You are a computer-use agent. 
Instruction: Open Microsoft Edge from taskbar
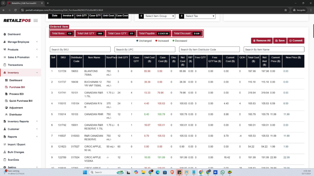coord(158,172)
